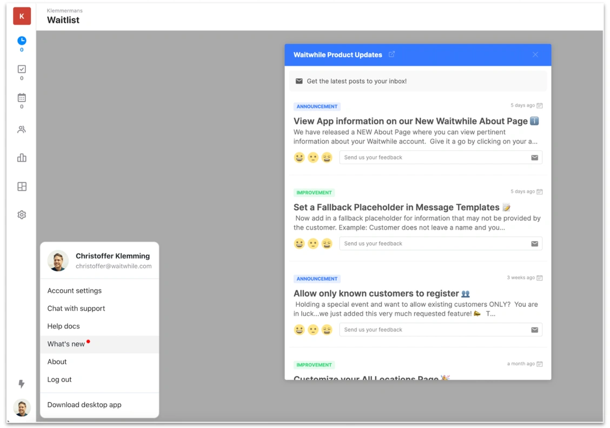Click the Waitwhile Product Updates title
Viewport: 610px width, 428px height.
(x=337, y=55)
